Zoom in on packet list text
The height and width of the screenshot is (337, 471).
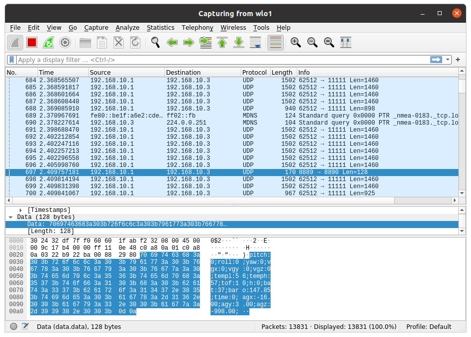pos(296,42)
